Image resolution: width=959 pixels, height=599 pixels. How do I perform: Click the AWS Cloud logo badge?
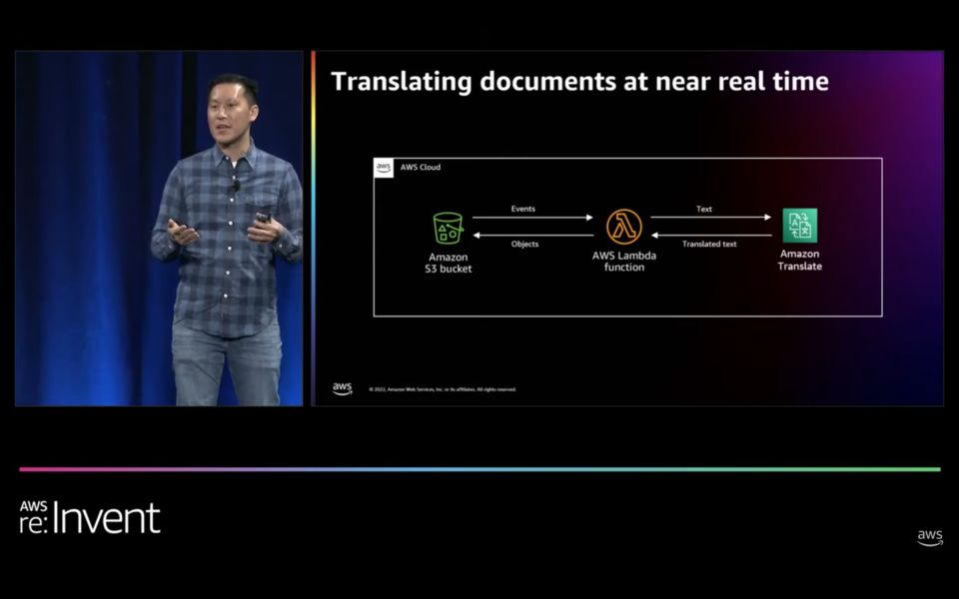tap(384, 168)
